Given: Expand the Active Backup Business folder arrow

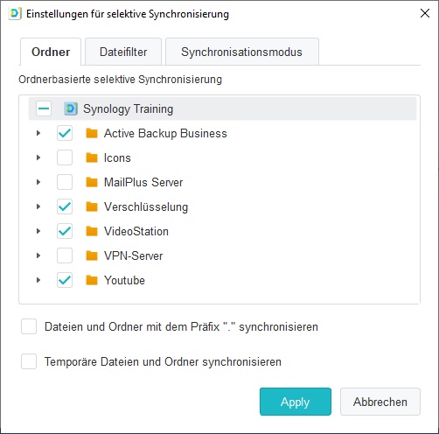Looking at the screenshot, I should point(38,133).
